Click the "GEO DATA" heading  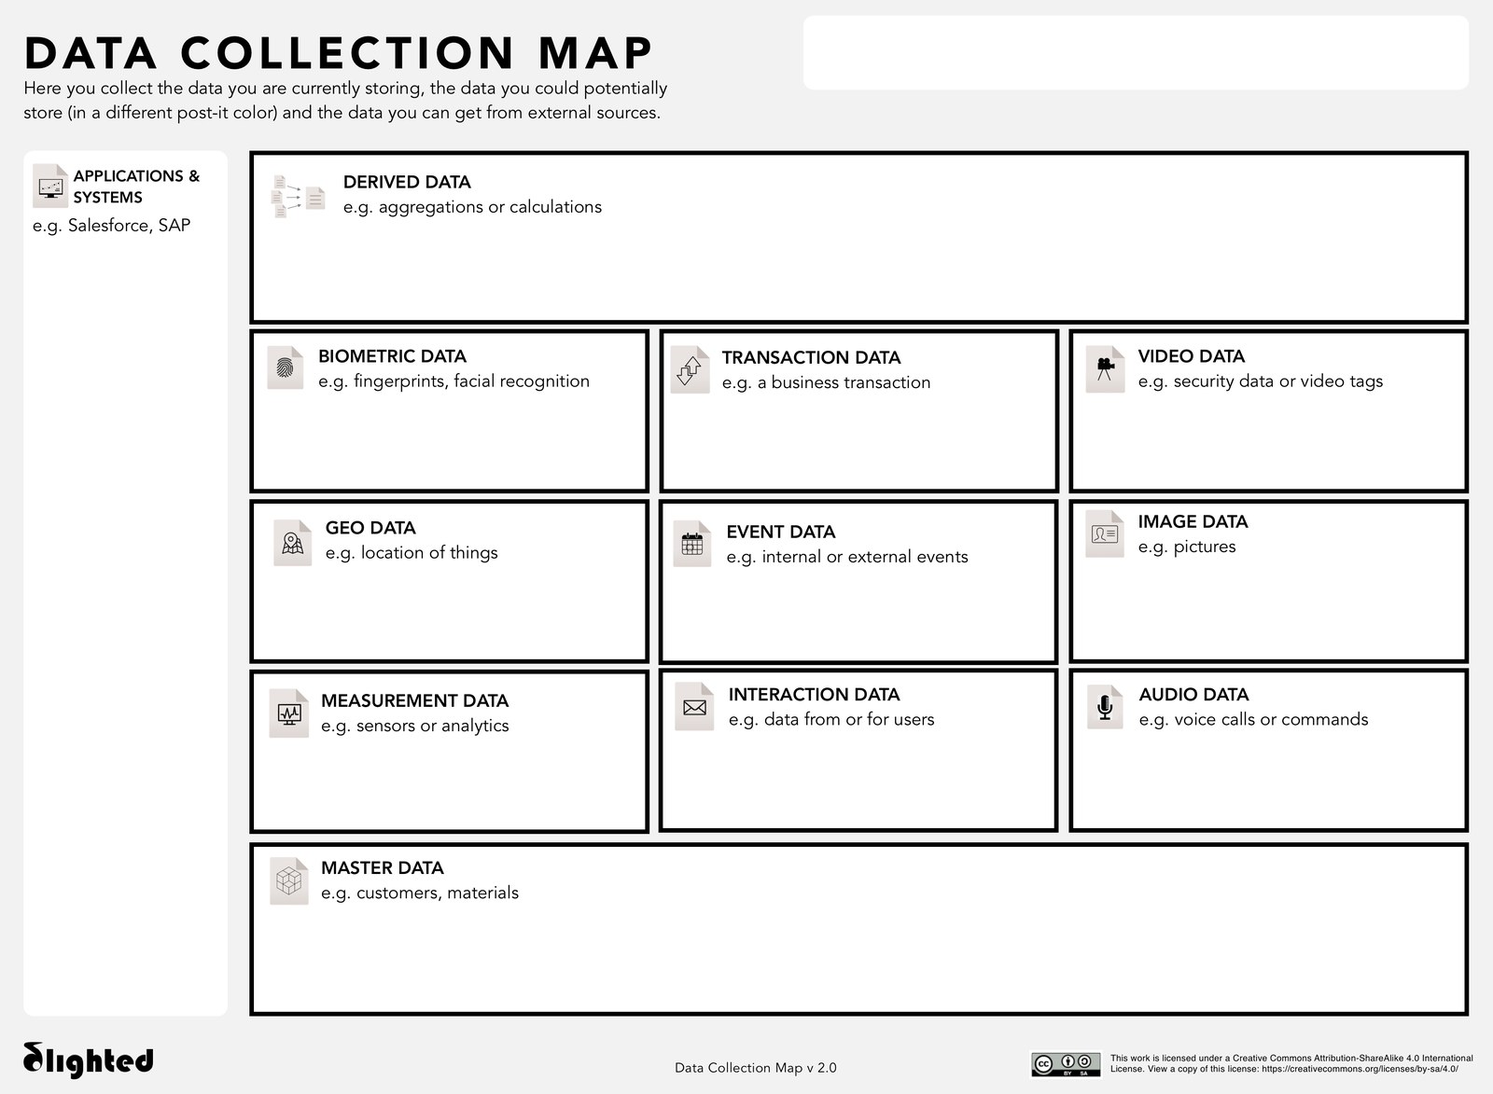pos(370,528)
